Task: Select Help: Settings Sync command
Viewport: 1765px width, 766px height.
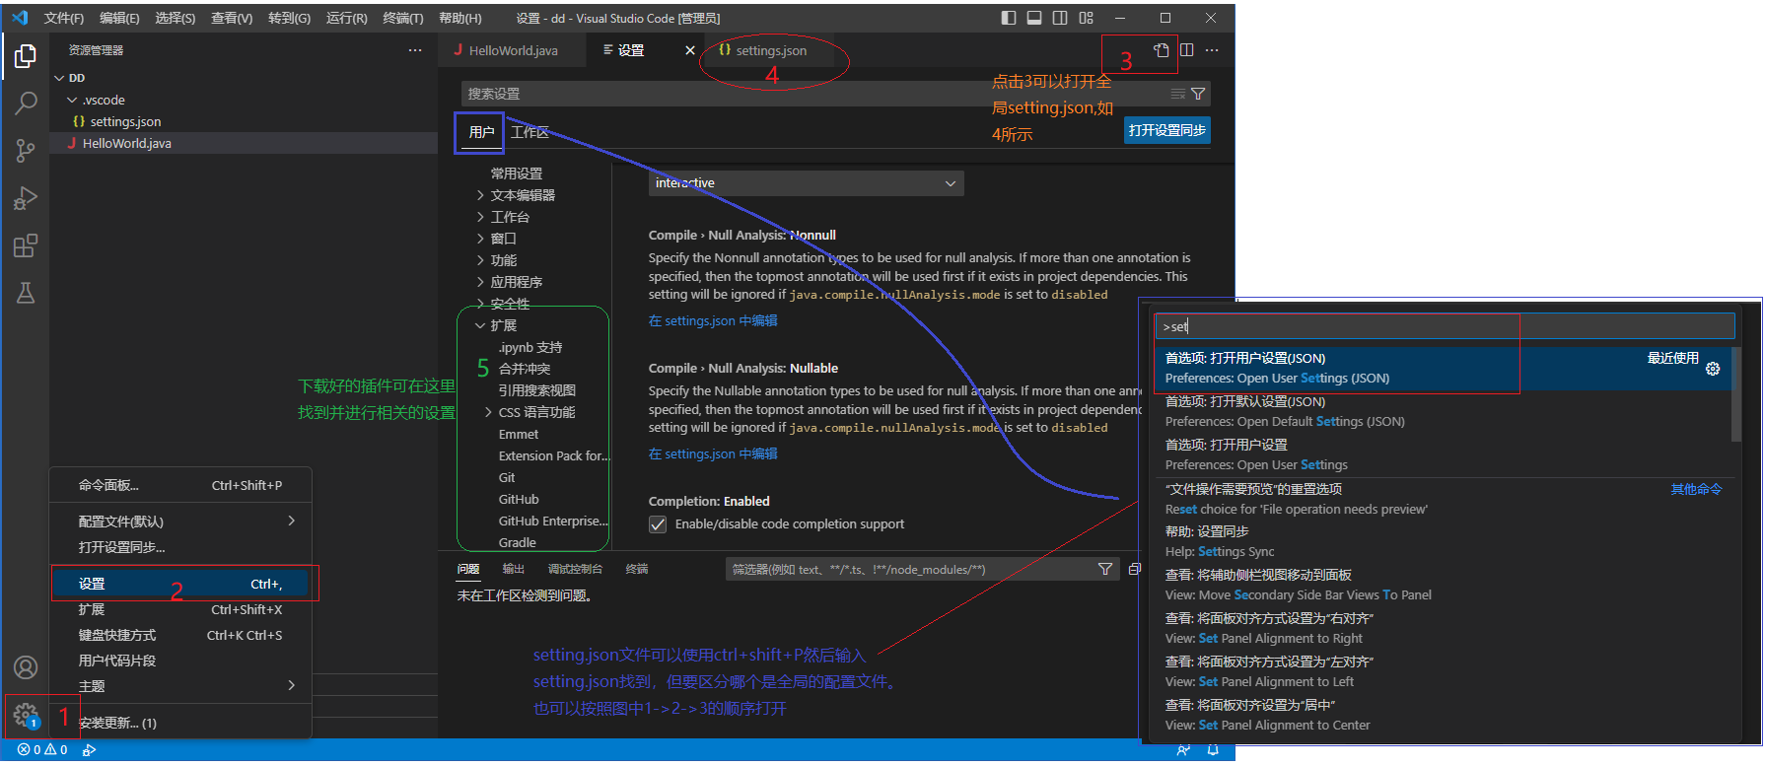Action: click(1443, 541)
